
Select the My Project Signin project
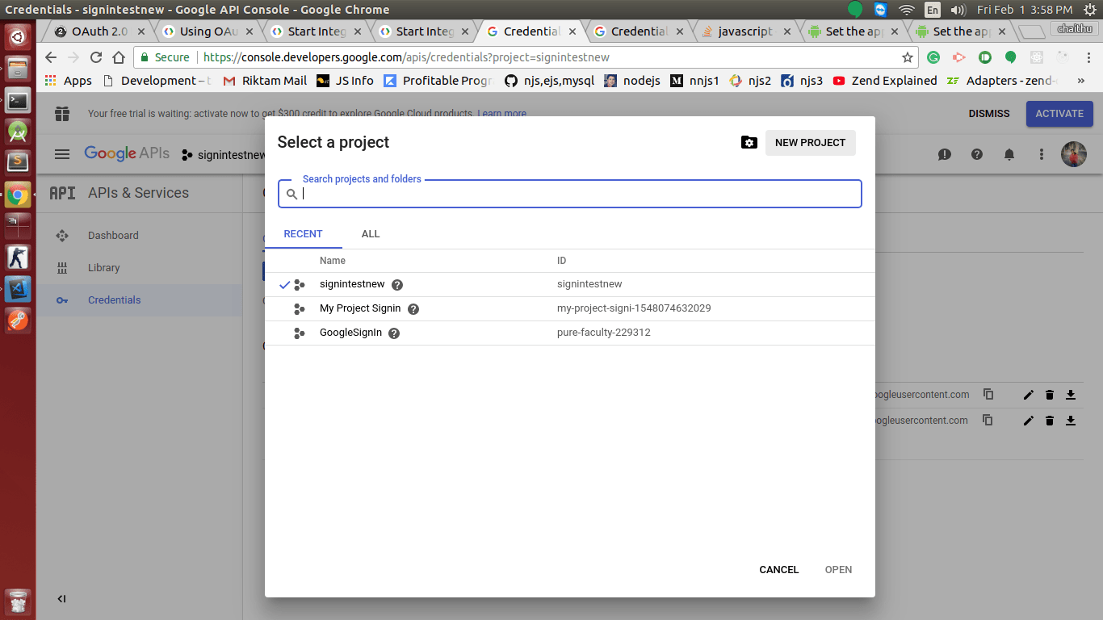(360, 308)
